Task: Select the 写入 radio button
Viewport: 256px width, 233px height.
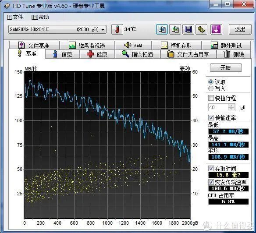Action: (x=211, y=88)
